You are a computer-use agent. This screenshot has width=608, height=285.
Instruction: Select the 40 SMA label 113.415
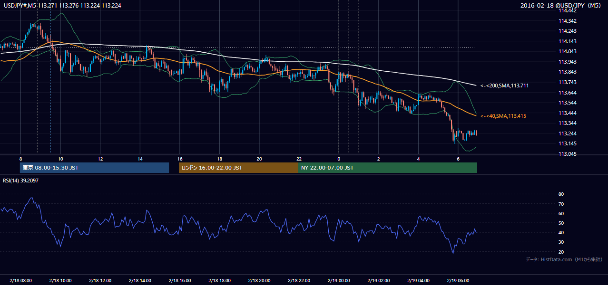[x=503, y=116]
